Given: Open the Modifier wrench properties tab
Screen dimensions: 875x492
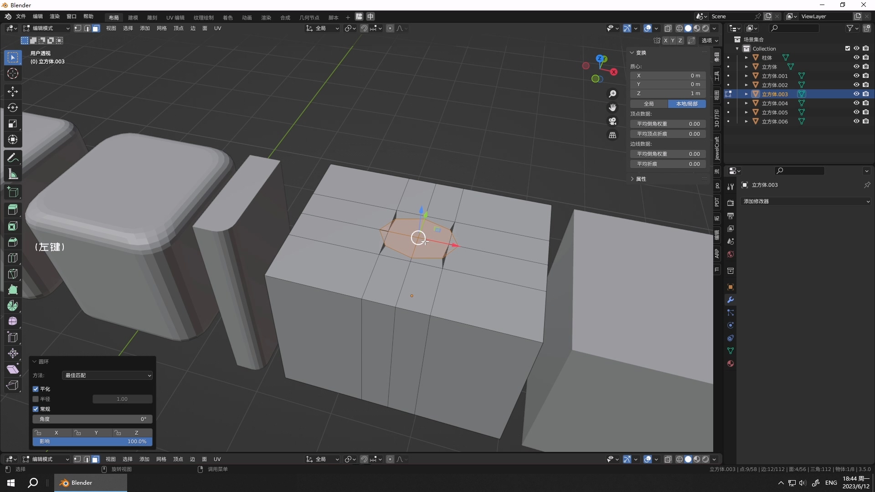Looking at the screenshot, I should coord(731,300).
